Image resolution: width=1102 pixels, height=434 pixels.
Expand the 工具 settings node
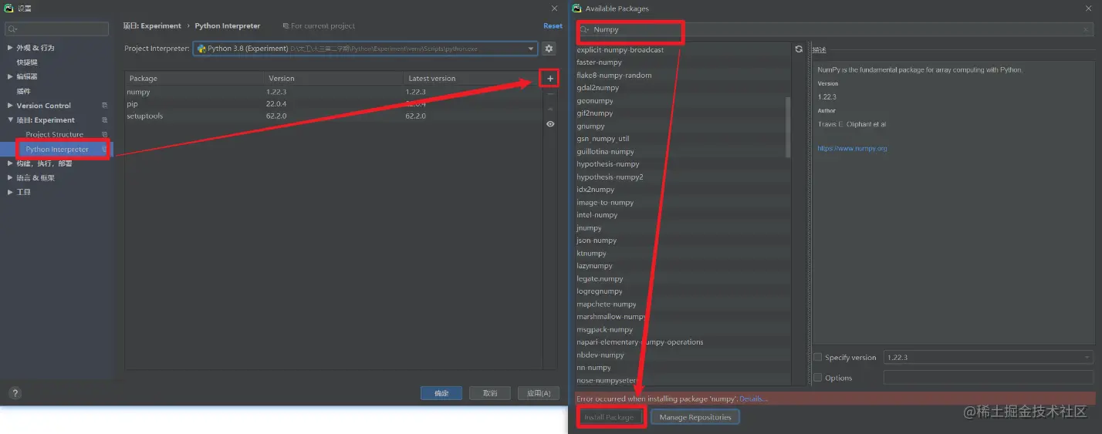click(10, 192)
